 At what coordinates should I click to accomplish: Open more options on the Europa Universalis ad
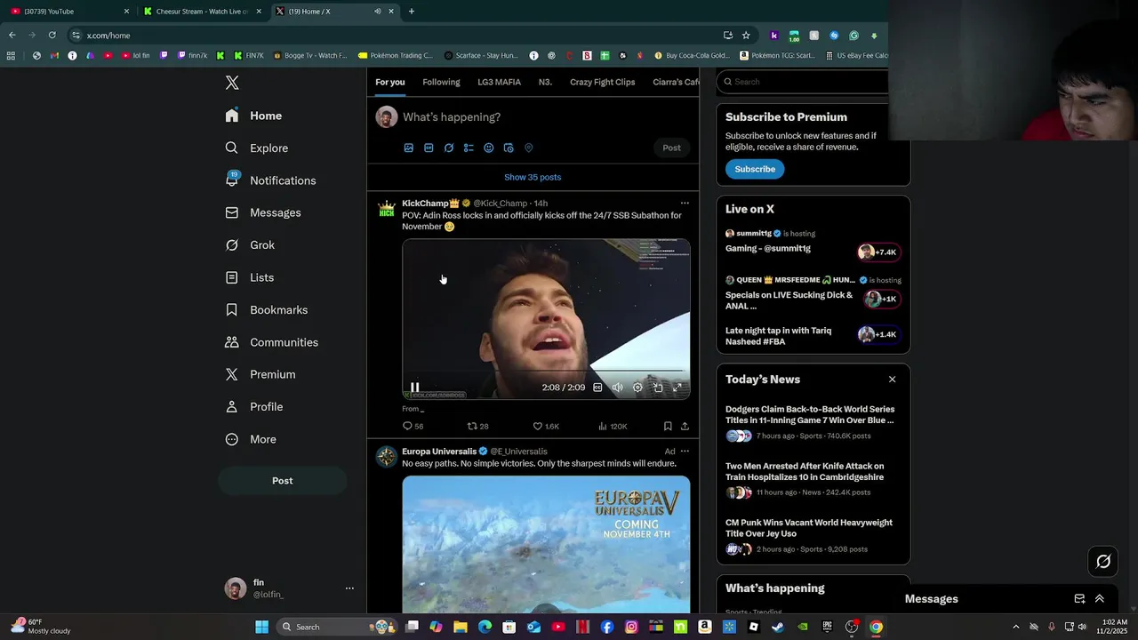point(685,452)
